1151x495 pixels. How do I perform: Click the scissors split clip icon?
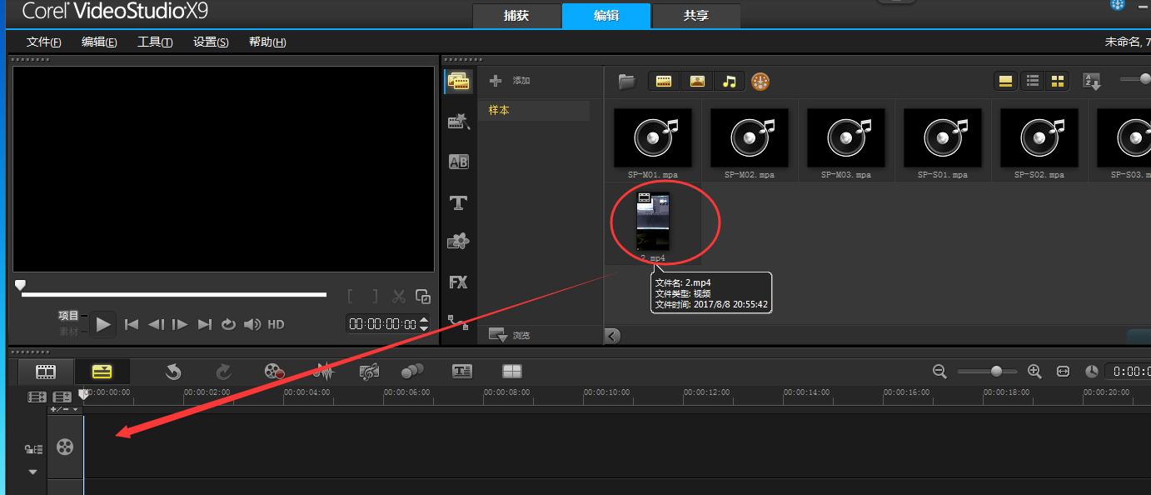point(399,296)
